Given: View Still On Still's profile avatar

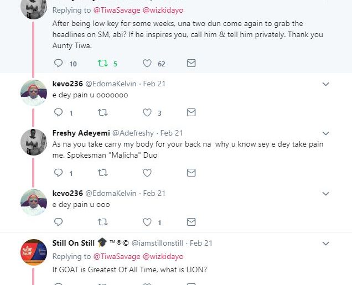Looking at the screenshot, I should (x=33, y=252).
